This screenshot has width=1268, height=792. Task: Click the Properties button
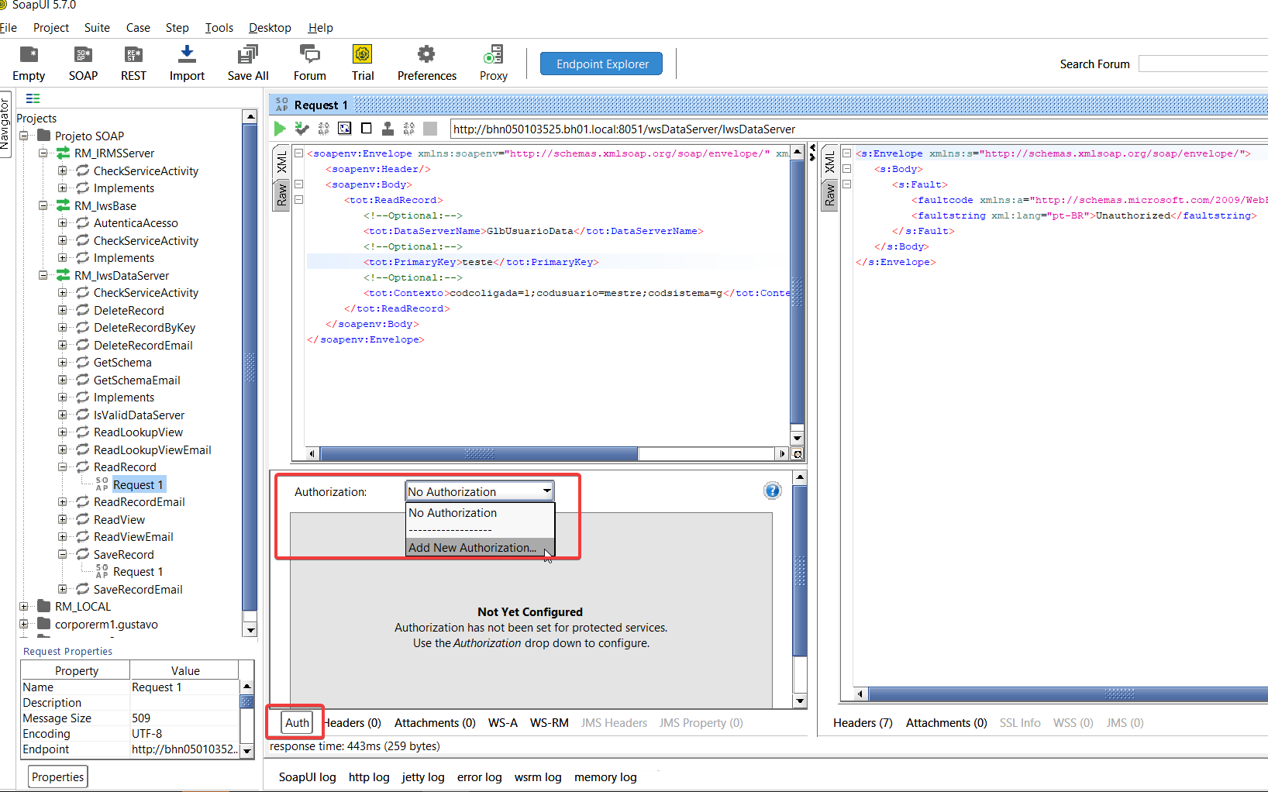pos(58,777)
